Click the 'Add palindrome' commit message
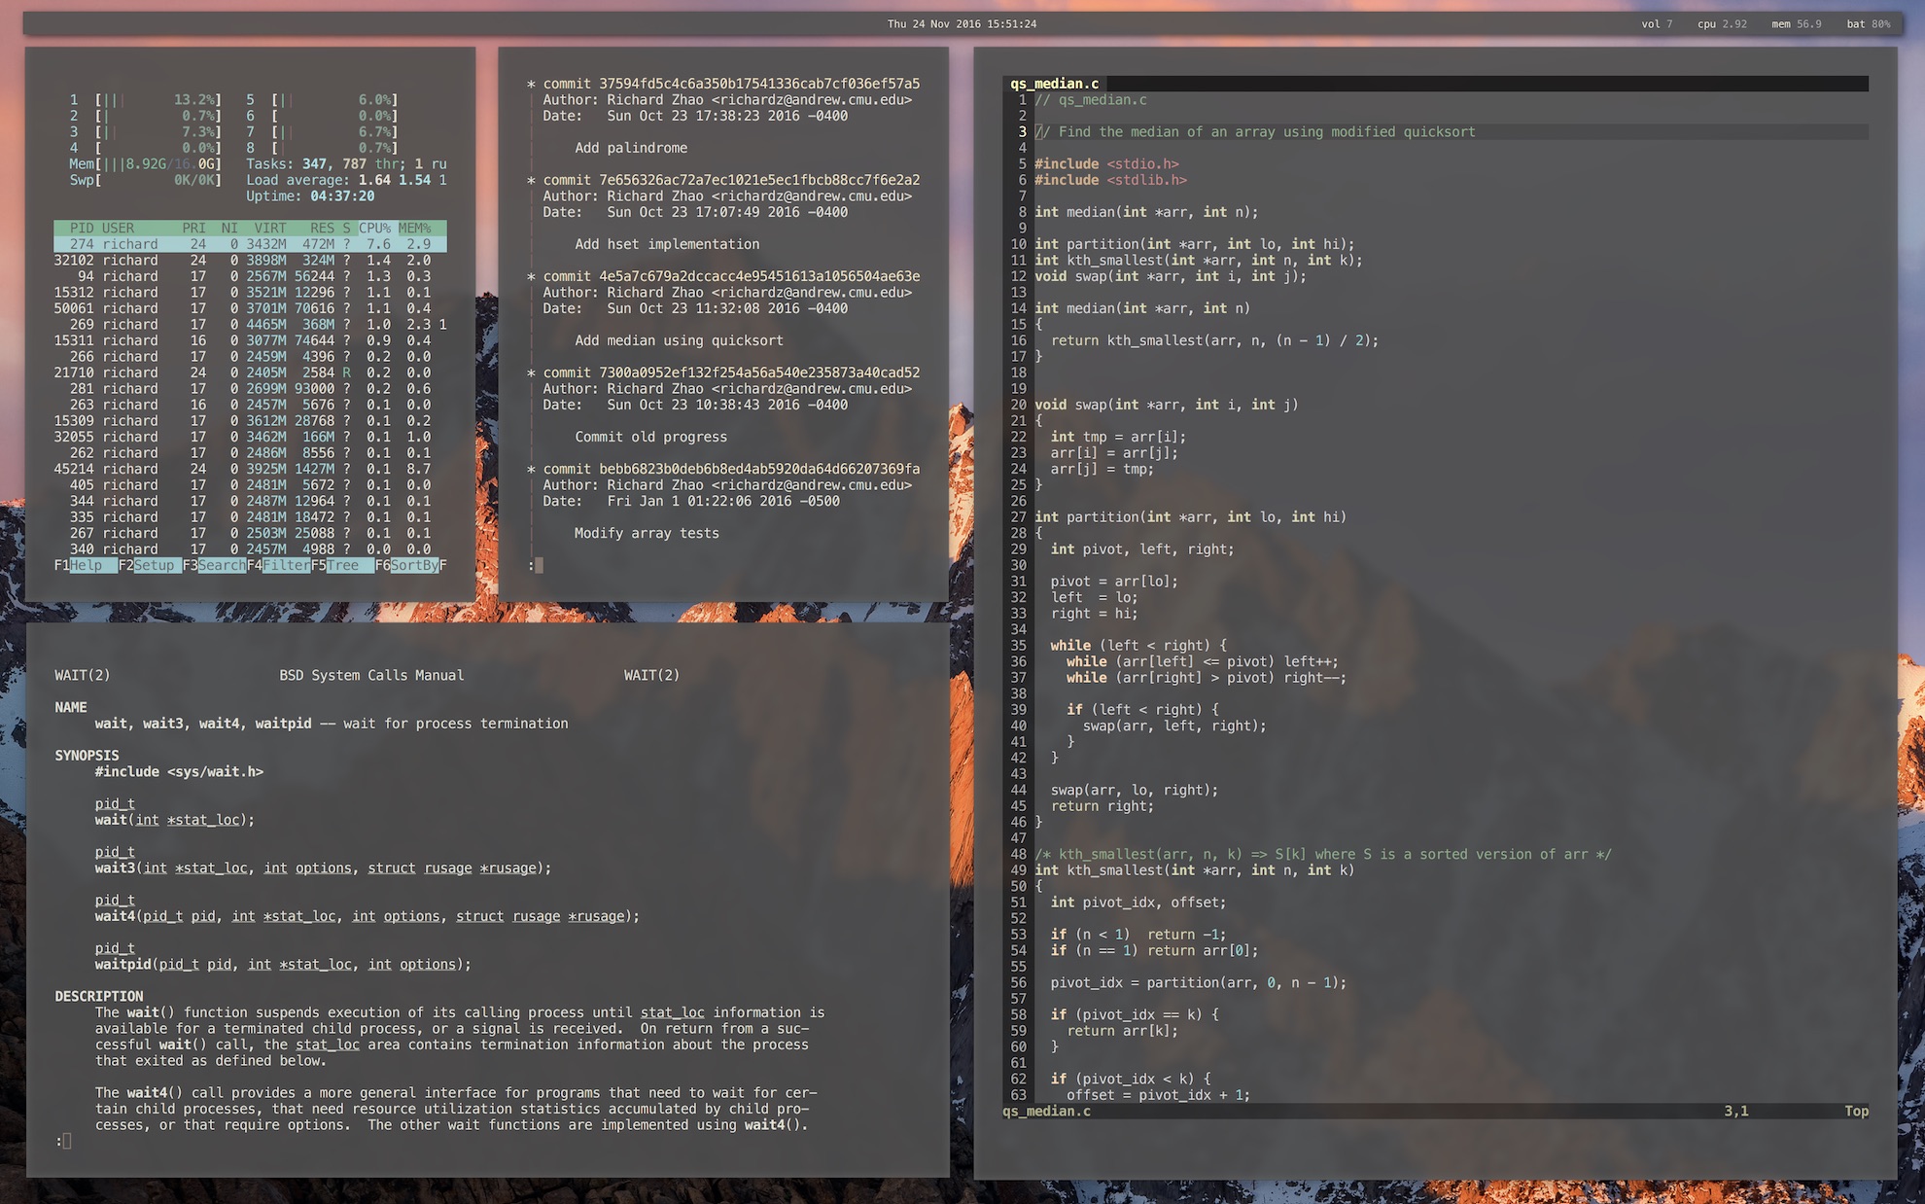 click(631, 148)
